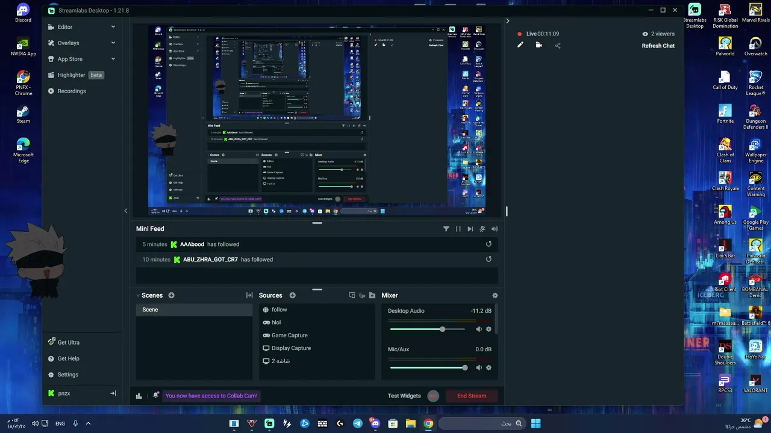The height and width of the screenshot is (433, 771).
Task: Click the Mixer panel scrollbar
Action: pos(498,319)
